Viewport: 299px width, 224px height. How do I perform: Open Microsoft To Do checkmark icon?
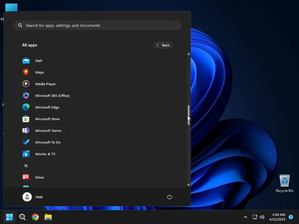pos(26,142)
